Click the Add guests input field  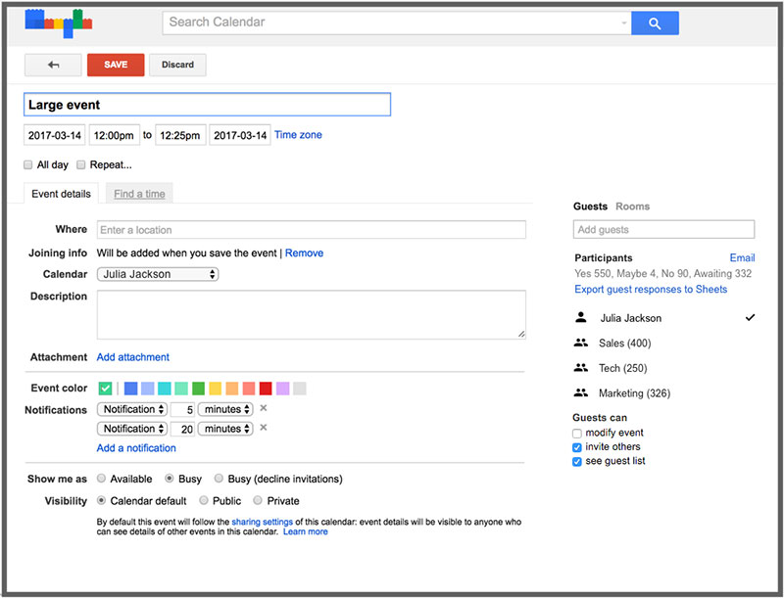(x=663, y=229)
